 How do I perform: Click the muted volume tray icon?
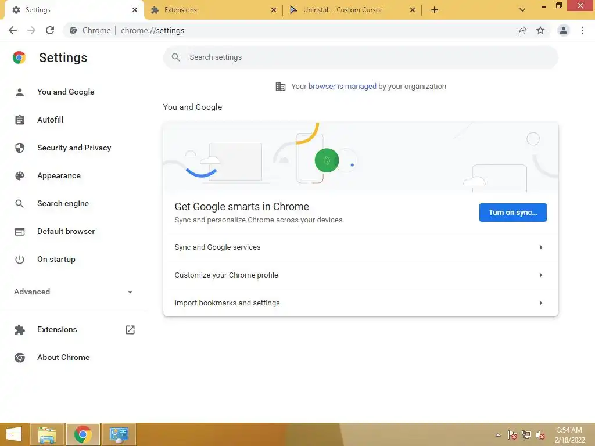tap(540, 435)
